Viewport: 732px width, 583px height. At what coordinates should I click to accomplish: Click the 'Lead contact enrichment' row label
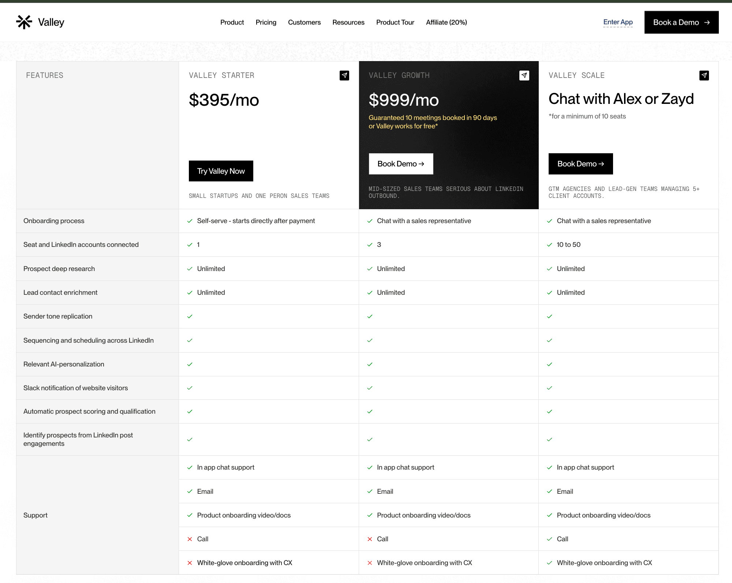60,293
